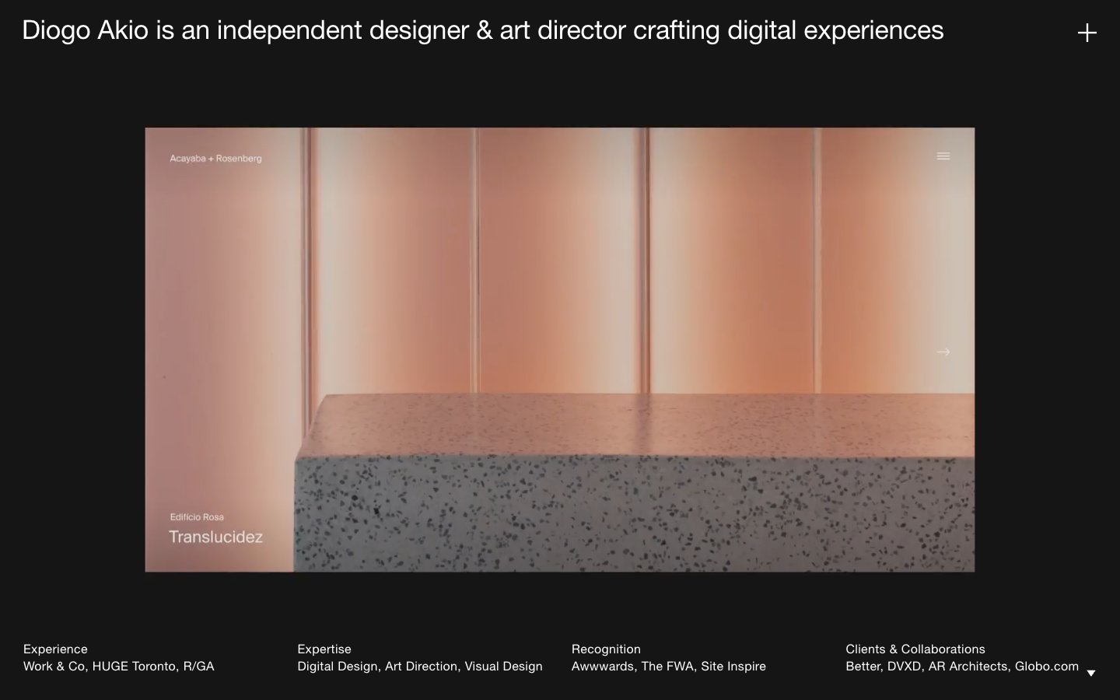
Task: Click the Diogo Akio headline text
Action: pyautogui.click(x=483, y=30)
